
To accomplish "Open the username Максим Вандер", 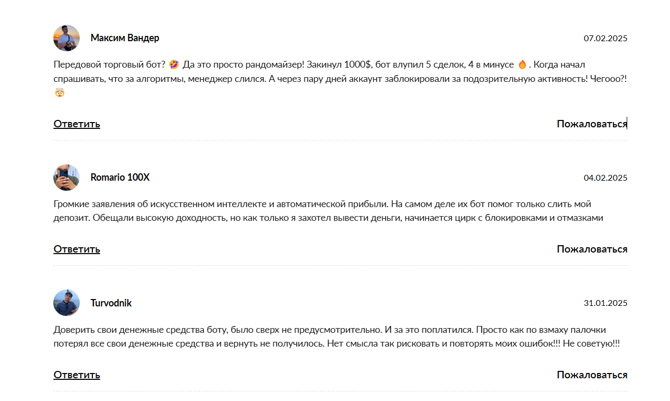I will click(125, 38).
